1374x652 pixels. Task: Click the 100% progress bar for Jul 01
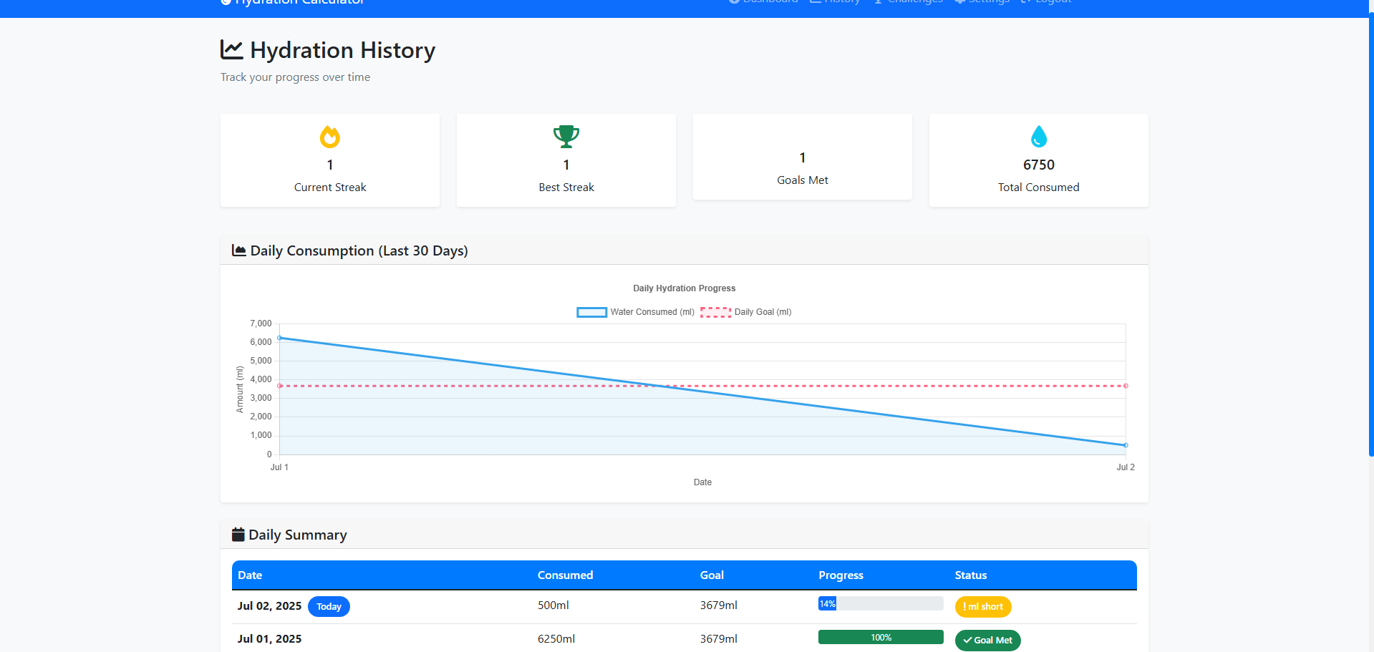click(x=881, y=638)
